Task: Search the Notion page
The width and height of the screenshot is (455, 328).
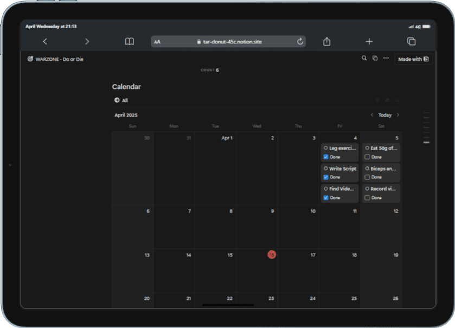Action: pyautogui.click(x=364, y=59)
